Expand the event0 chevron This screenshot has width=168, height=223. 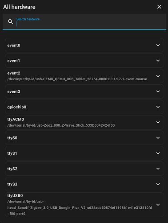tap(158, 45)
